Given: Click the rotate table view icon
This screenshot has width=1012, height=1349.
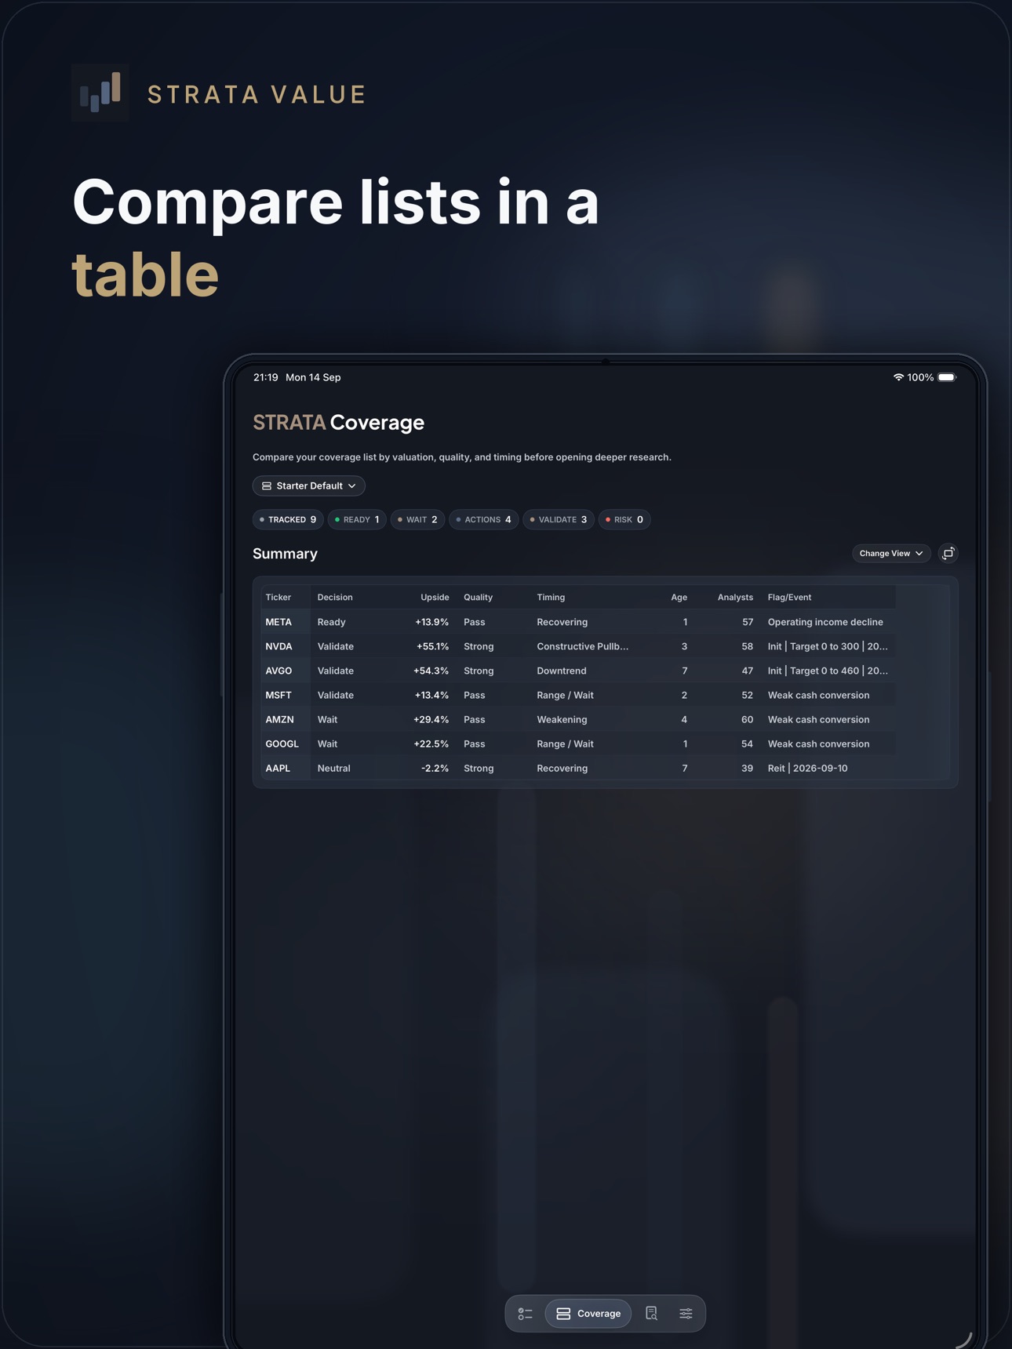Looking at the screenshot, I should [948, 554].
